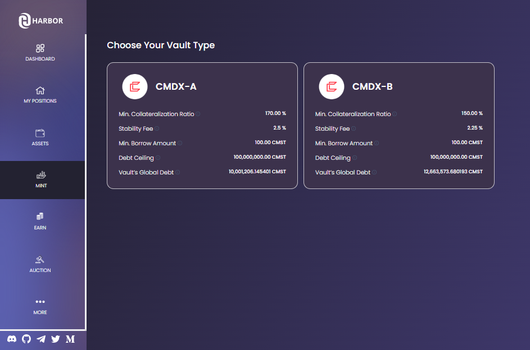
Task: Open the GitHub link icon
Action: pos(26,339)
